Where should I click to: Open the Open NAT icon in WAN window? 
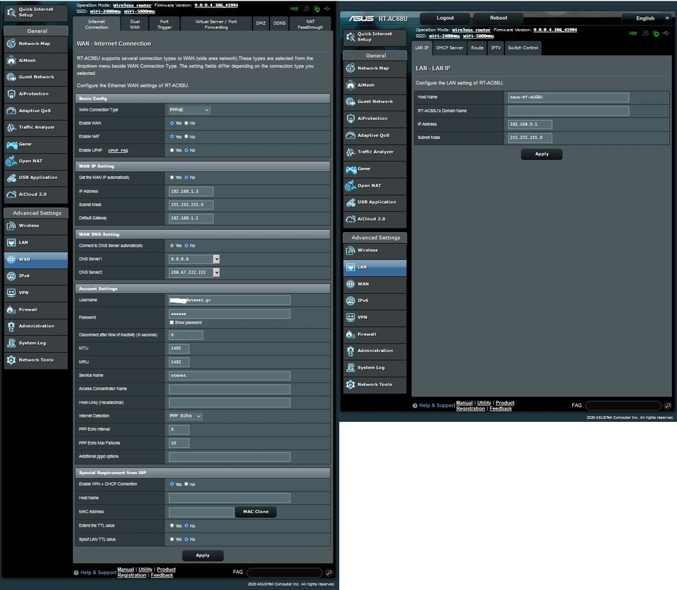click(11, 161)
